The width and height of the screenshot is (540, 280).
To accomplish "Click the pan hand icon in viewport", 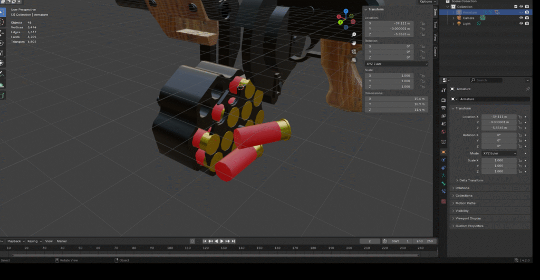I will pos(354,43).
